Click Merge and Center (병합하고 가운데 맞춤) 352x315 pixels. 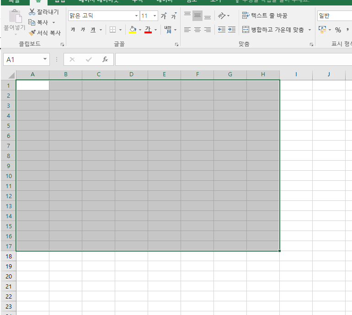(x=273, y=30)
